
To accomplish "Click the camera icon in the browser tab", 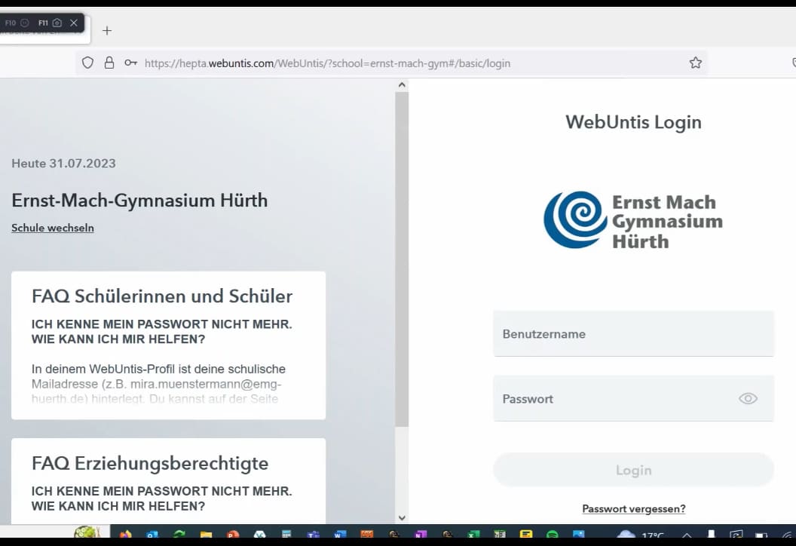I will tap(57, 23).
